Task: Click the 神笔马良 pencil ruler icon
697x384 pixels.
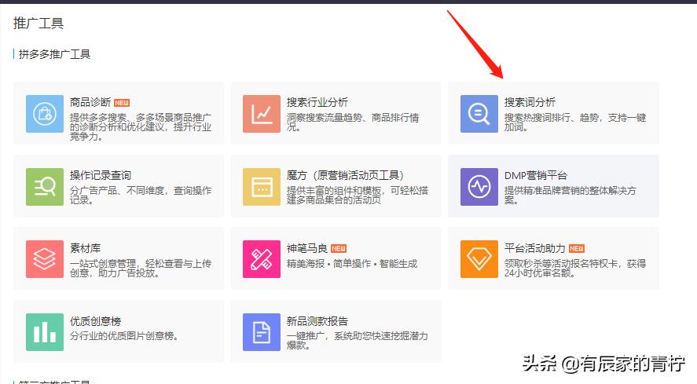Action: point(262,259)
